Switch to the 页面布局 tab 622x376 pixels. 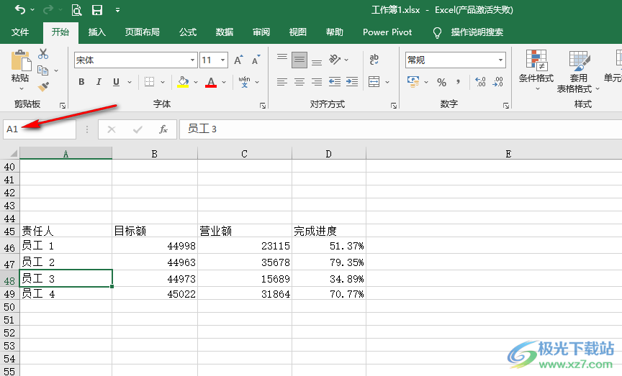coord(142,32)
